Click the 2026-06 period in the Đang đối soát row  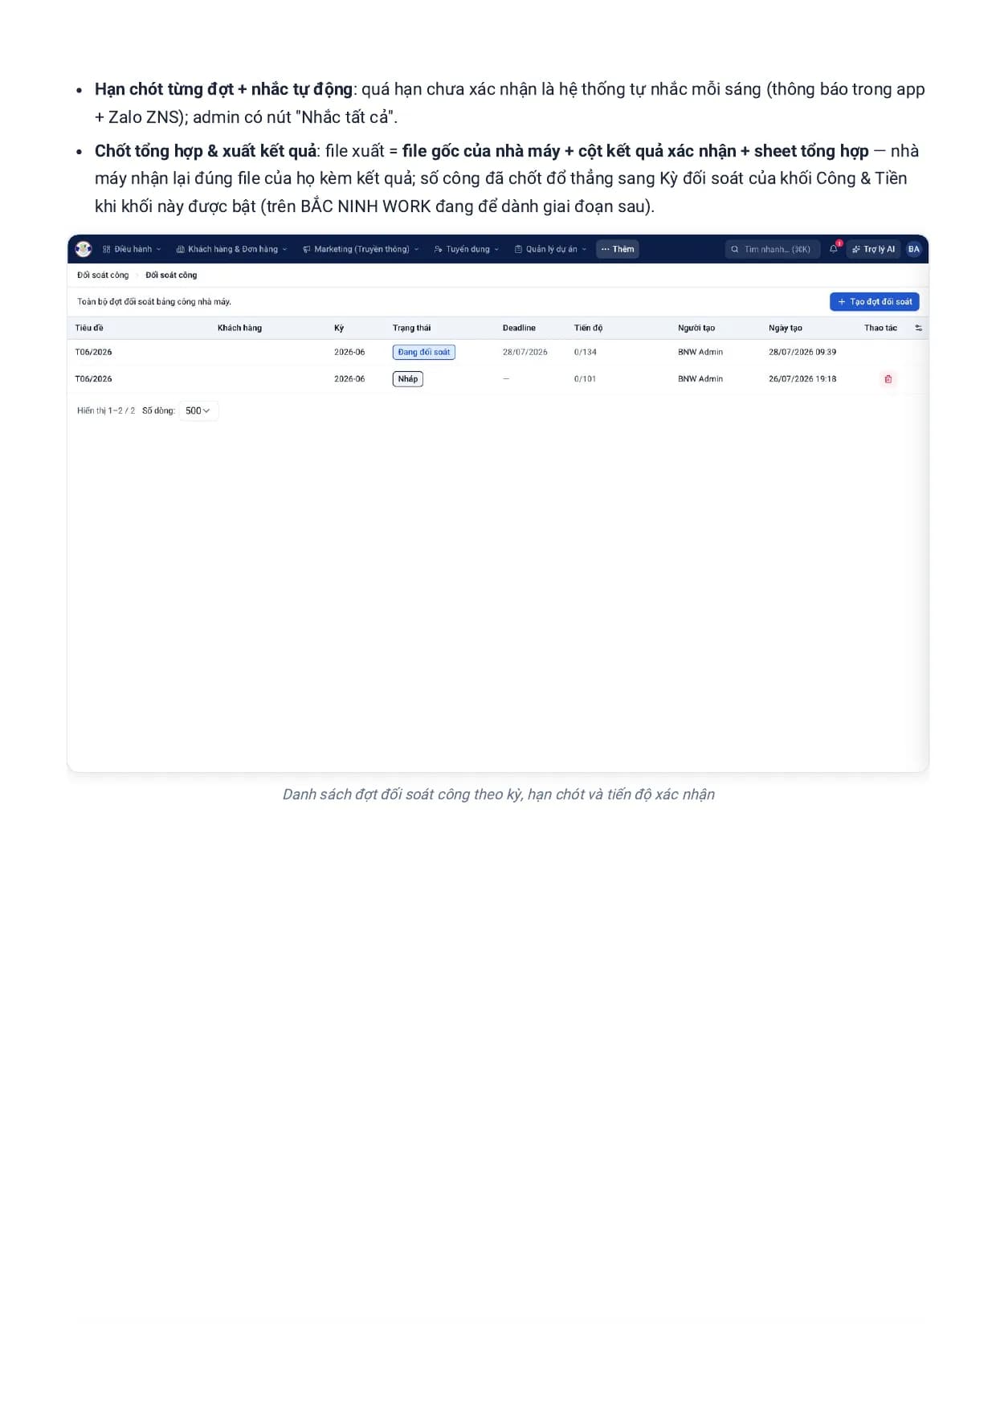(x=349, y=352)
